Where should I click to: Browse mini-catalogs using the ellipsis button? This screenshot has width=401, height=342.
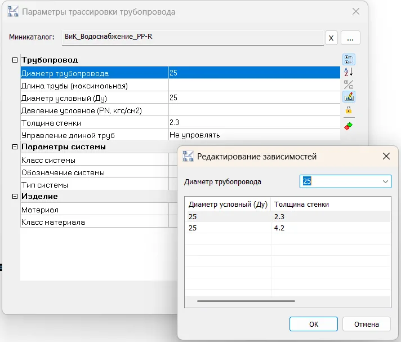coord(350,38)
